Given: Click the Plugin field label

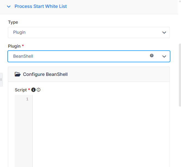Looking at the screenshot, I should tap(14, 46).
